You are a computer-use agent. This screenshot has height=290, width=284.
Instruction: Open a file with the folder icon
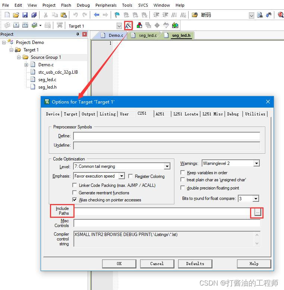16,15
